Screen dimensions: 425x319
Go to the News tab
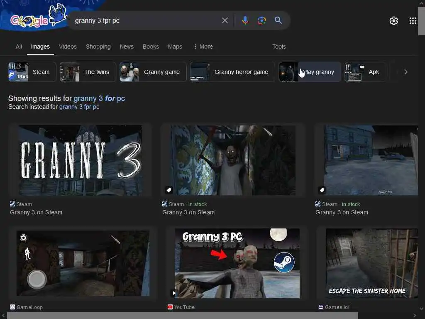(127, 47)
